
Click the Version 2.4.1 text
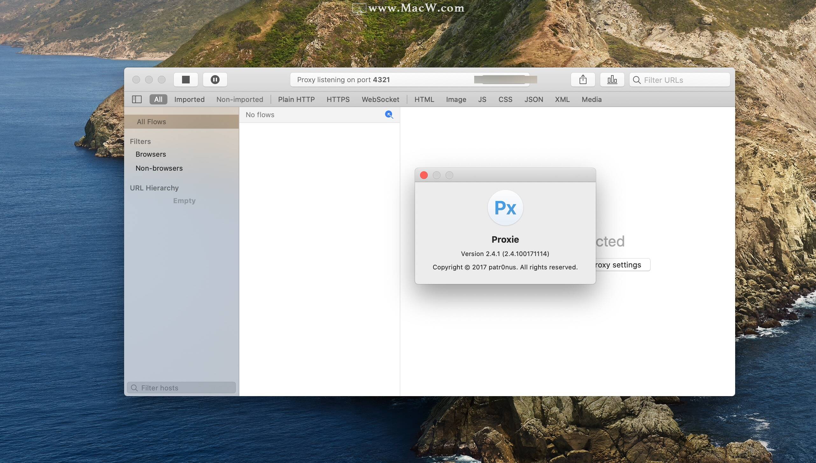(505, 254)
